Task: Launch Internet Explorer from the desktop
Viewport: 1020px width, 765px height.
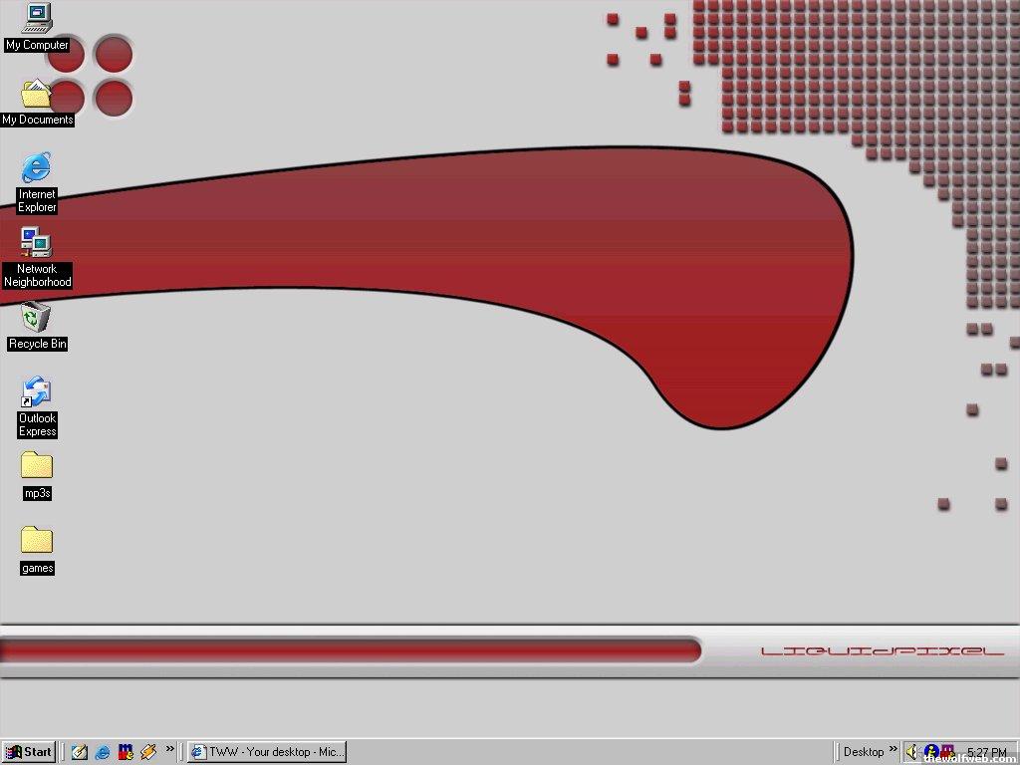Action: (37, 168)
